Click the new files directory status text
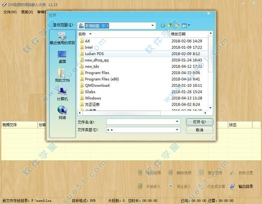The image size is (262, 204). [27, 201]
